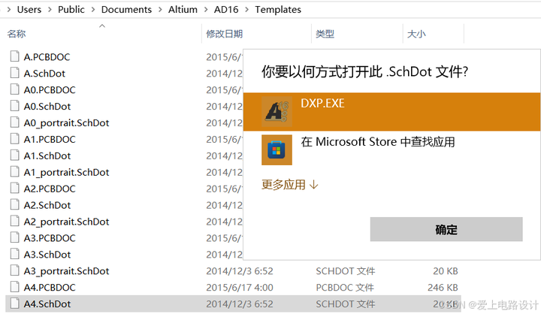Click file icon next to A1.PCBDOC
541x314 pixels.
[14, 139]
